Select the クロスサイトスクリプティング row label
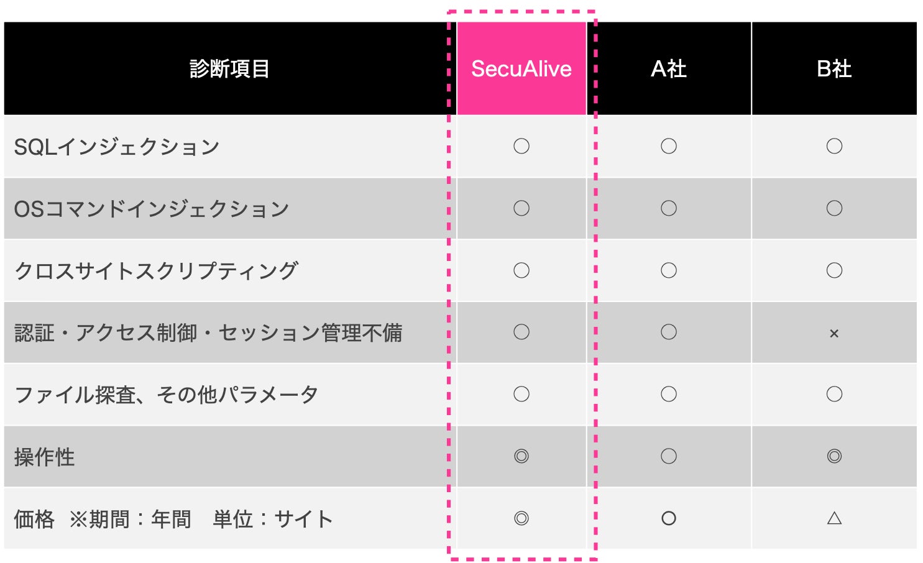The width and height of the screenshot is (923, 563). 156,271
